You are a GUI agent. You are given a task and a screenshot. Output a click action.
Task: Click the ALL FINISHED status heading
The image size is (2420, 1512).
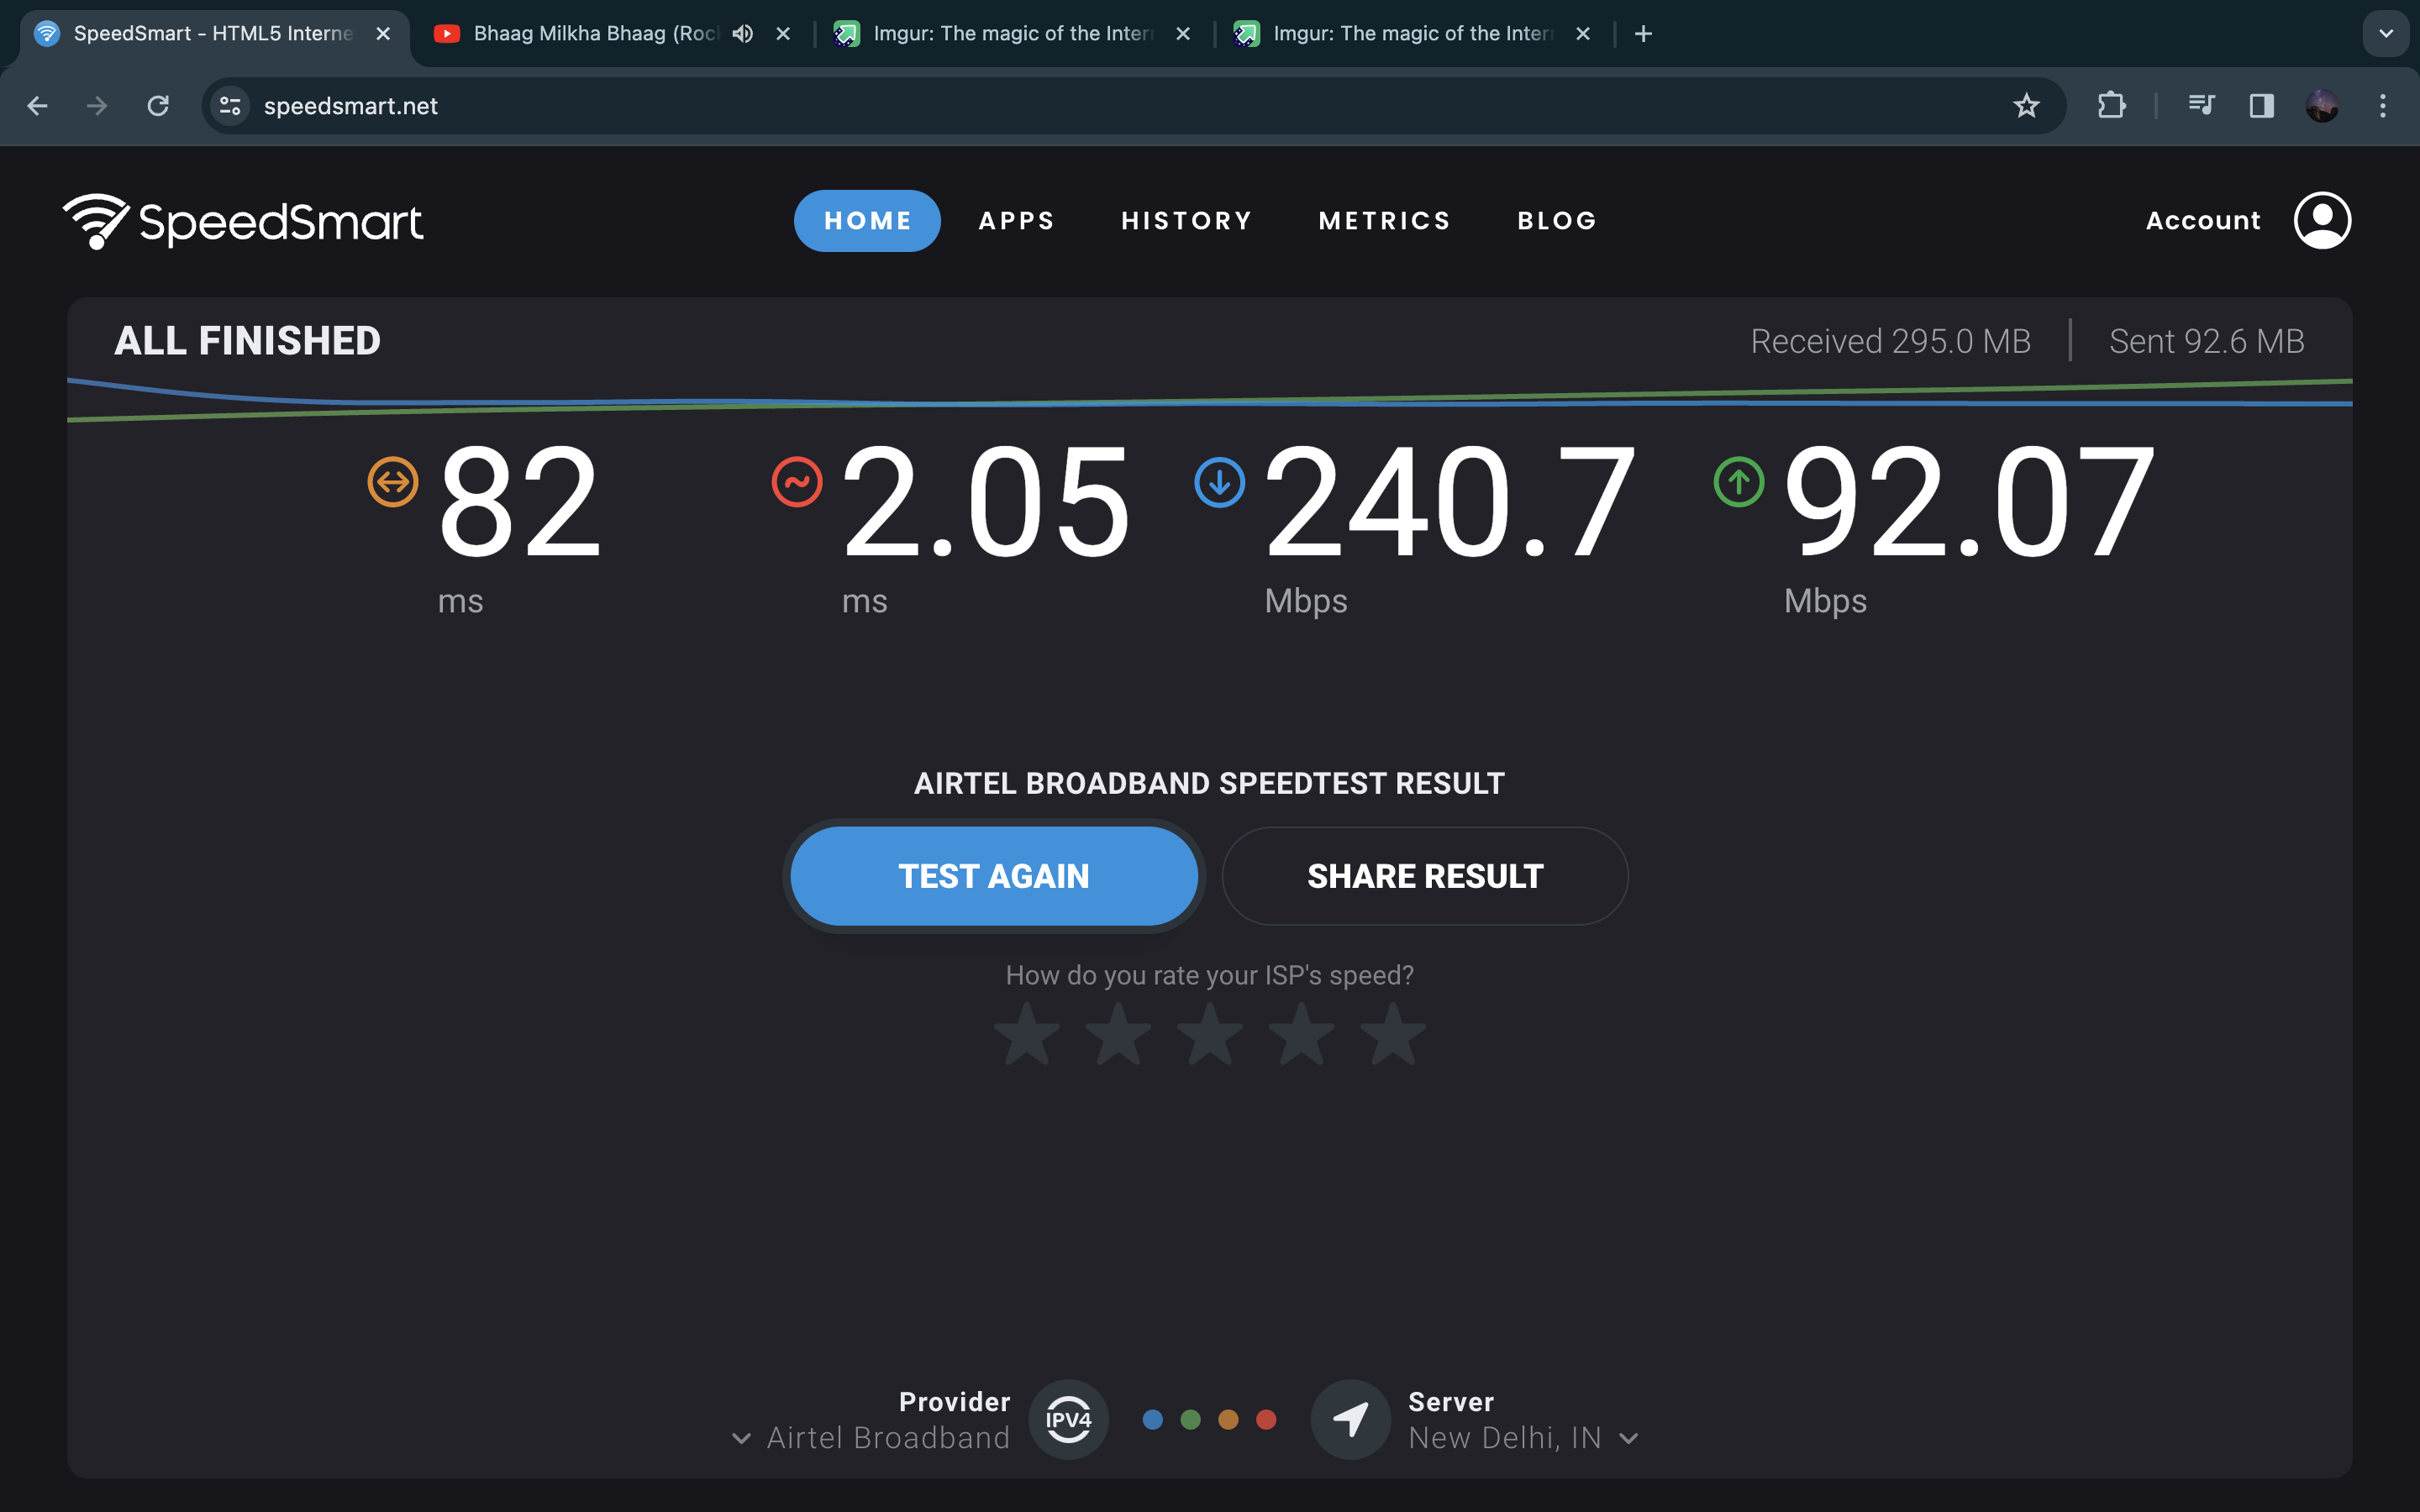(247, 341)
